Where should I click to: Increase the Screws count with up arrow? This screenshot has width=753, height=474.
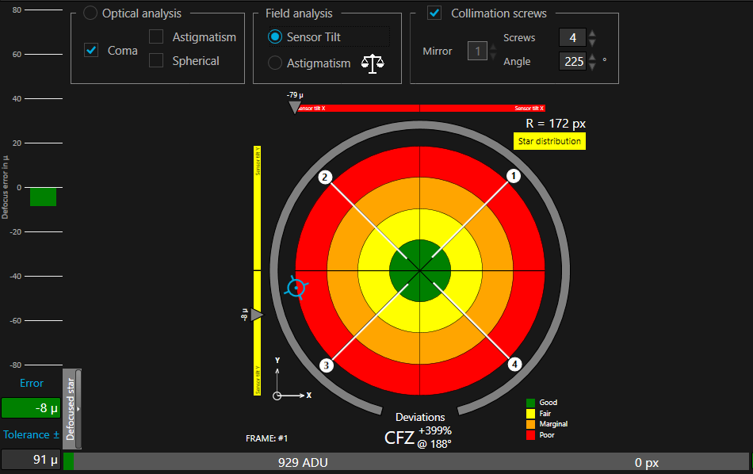click(592, 33)
